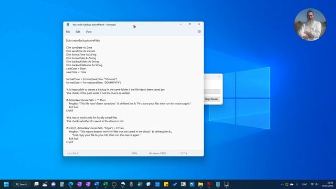Viewport: 336px width, 189px height.
Task: Open the picture app icon at taskbar end
Action: click(226, 184)
